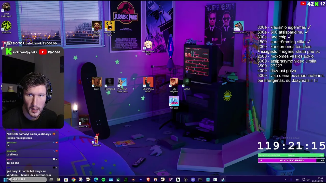Open the A Difficult Game About shortcut

(x=122, y=85)
